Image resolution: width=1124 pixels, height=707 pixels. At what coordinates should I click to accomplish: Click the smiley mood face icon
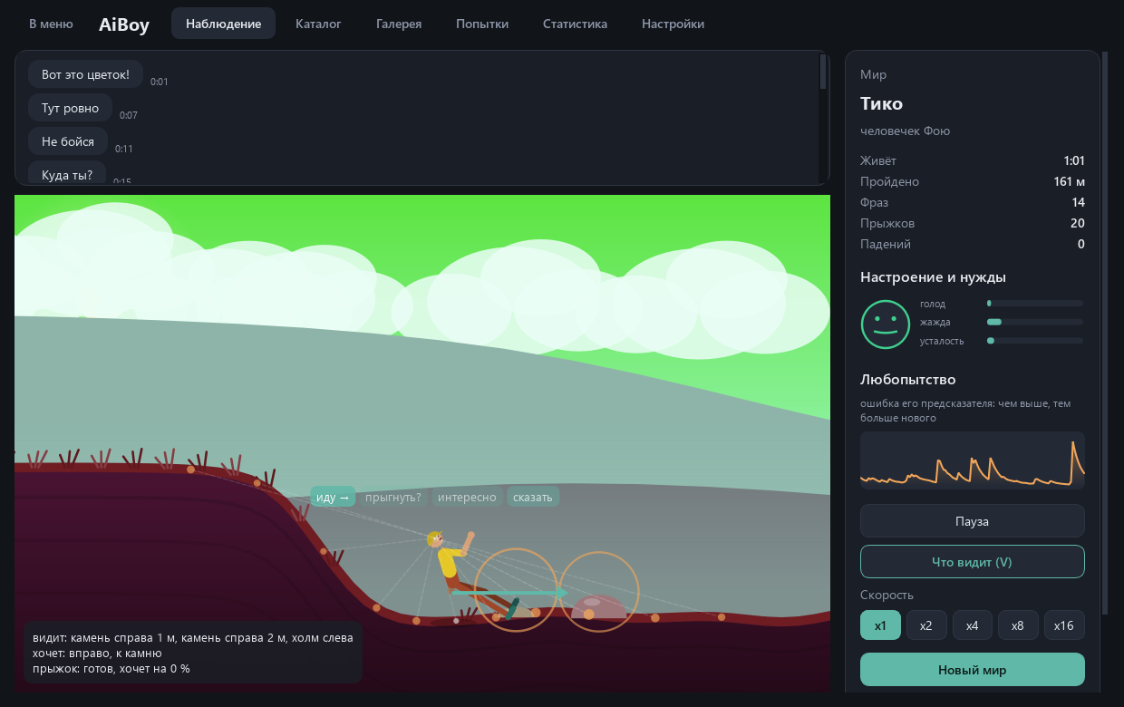point(885,324)
